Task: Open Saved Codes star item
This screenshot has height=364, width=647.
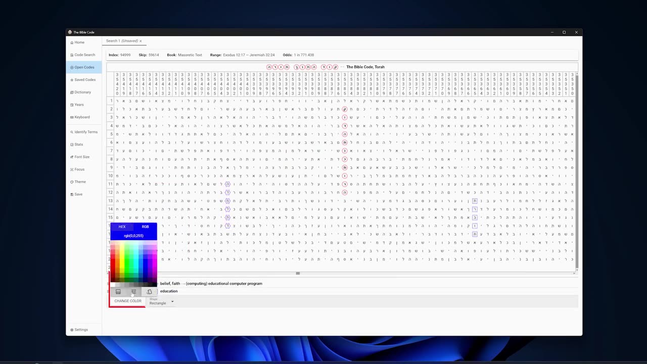Action: point(84,80)
